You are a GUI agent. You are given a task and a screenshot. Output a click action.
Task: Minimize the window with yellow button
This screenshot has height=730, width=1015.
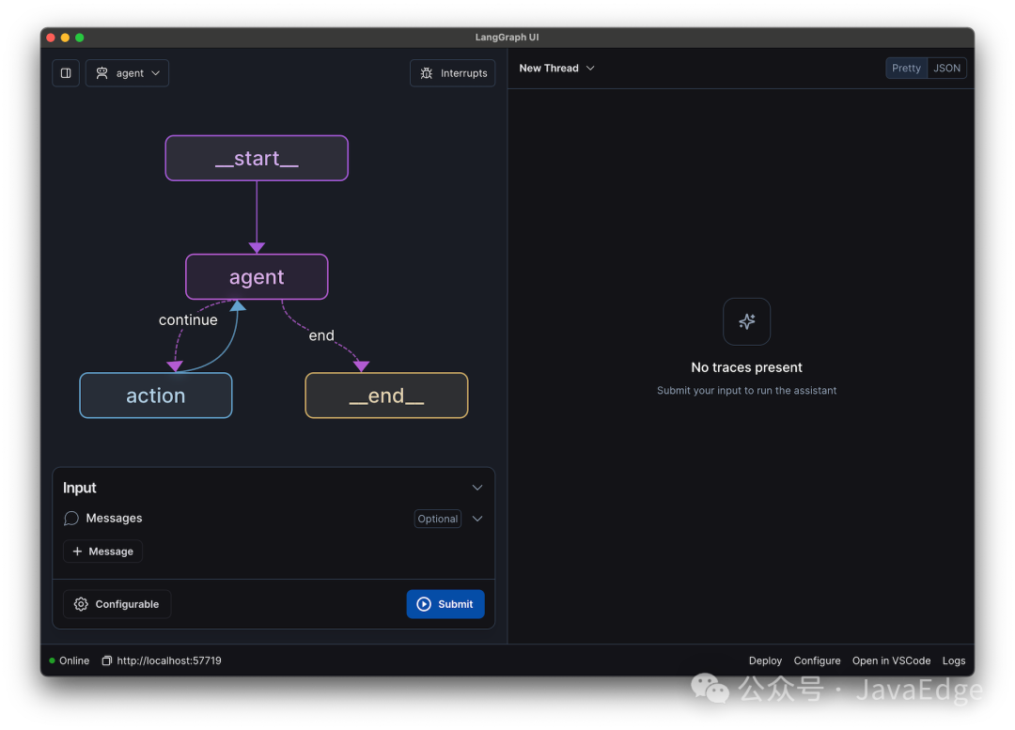click(65, 38)
